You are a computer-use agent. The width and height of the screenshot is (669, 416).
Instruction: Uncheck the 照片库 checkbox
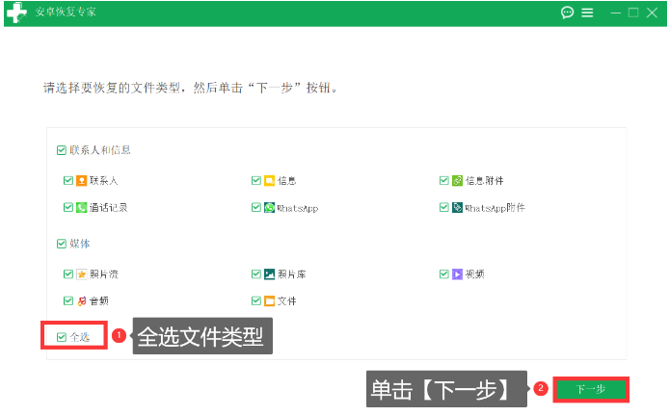coord(256,273)
